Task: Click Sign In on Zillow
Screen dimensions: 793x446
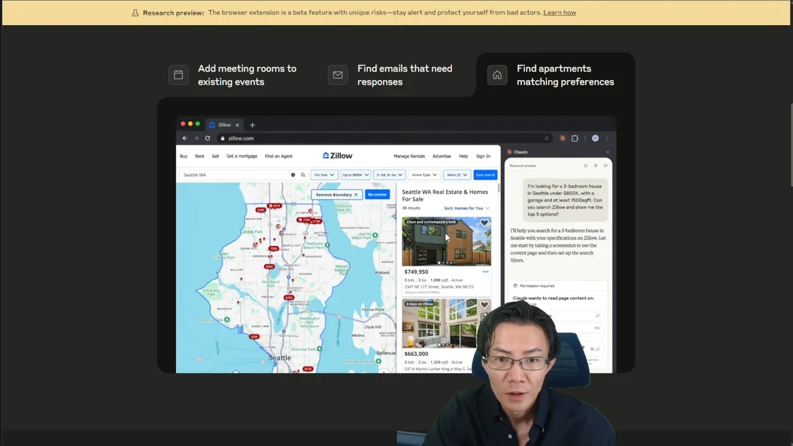Action: [484, 157]
